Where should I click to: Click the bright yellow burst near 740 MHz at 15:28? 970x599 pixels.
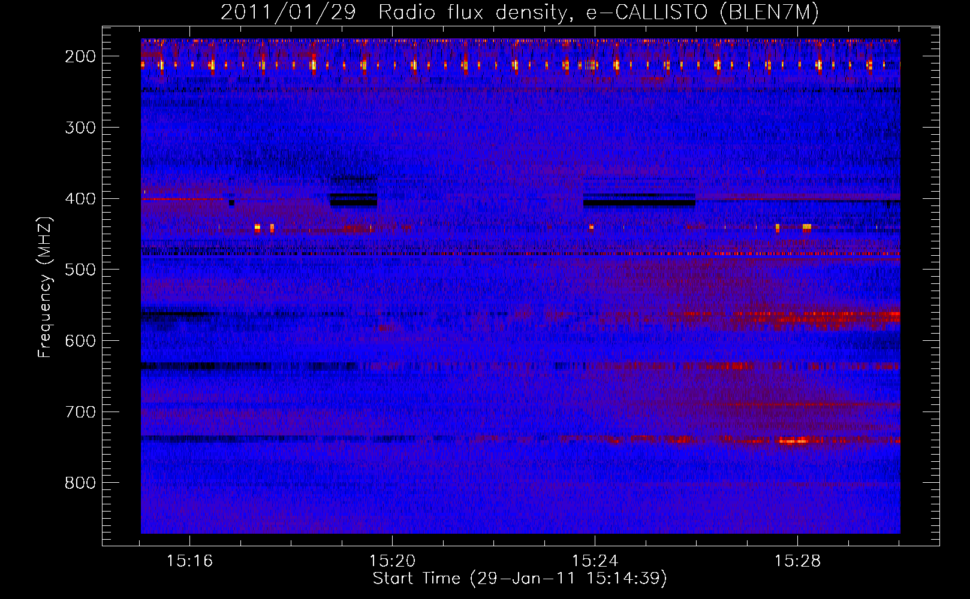[793, 441]
